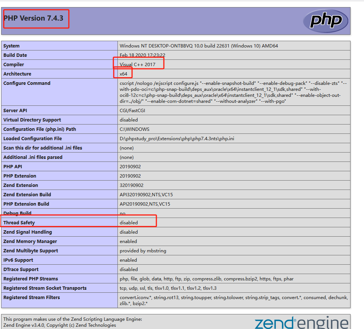Select the 'Registered PHP Streams' label
364x329 pixels.
click(31, 279)
